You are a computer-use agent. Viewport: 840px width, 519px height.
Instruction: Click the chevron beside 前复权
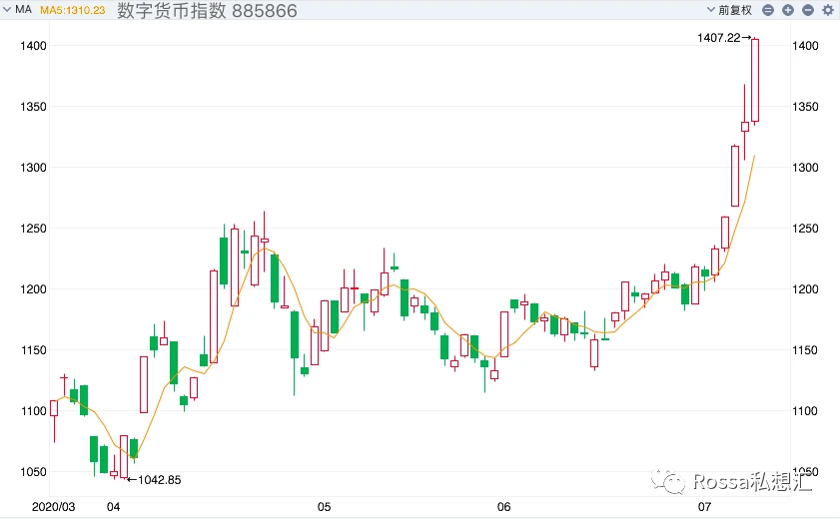point(711,10)
